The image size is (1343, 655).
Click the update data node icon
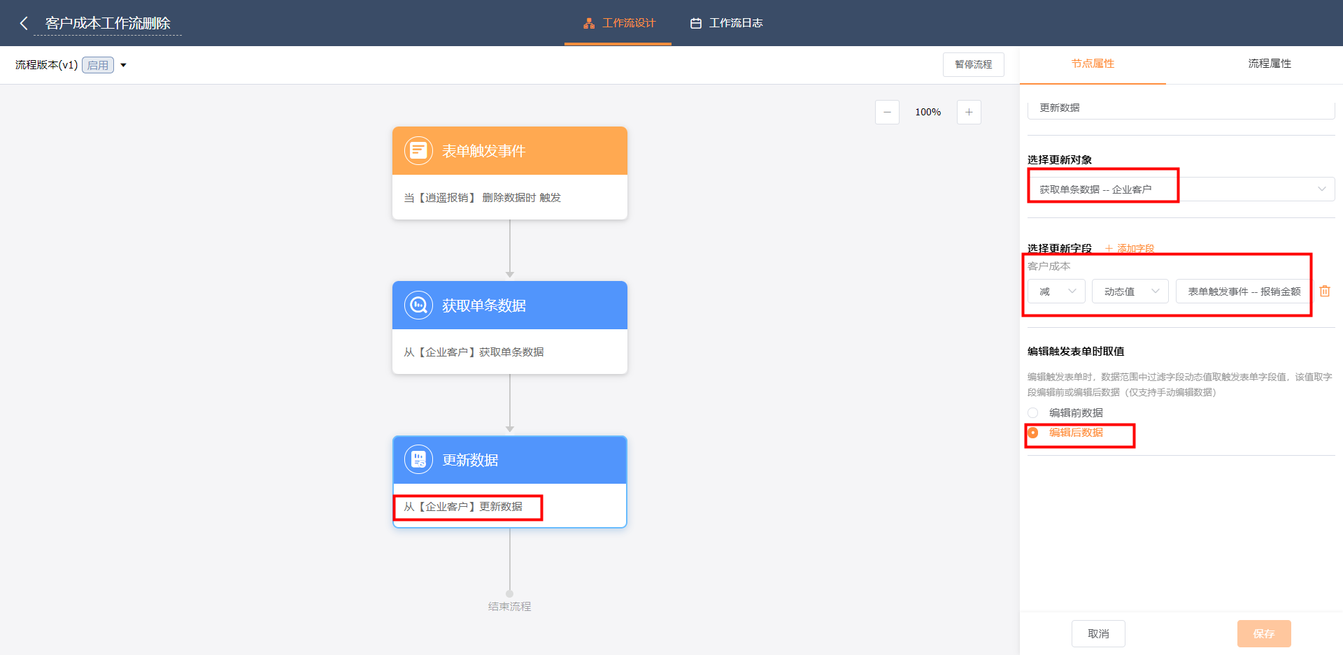coord(418,459)
